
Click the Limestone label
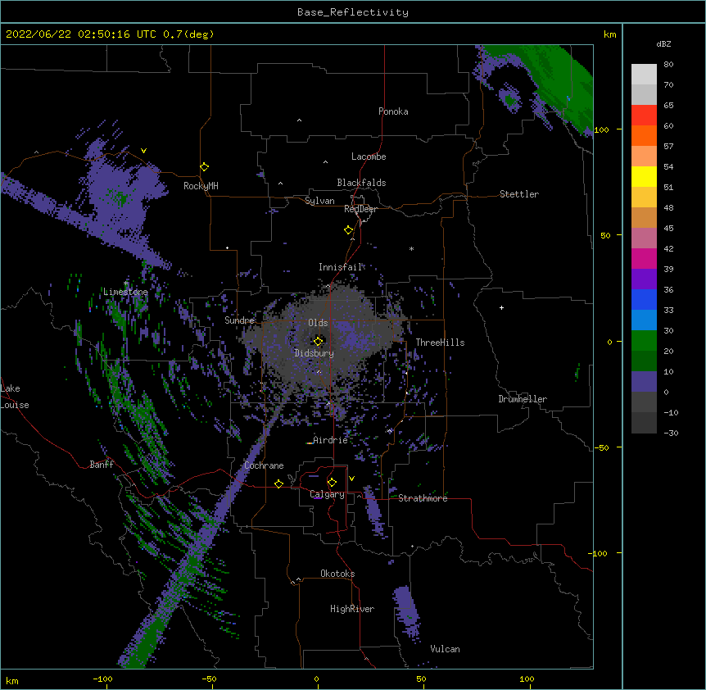point(125,292)
